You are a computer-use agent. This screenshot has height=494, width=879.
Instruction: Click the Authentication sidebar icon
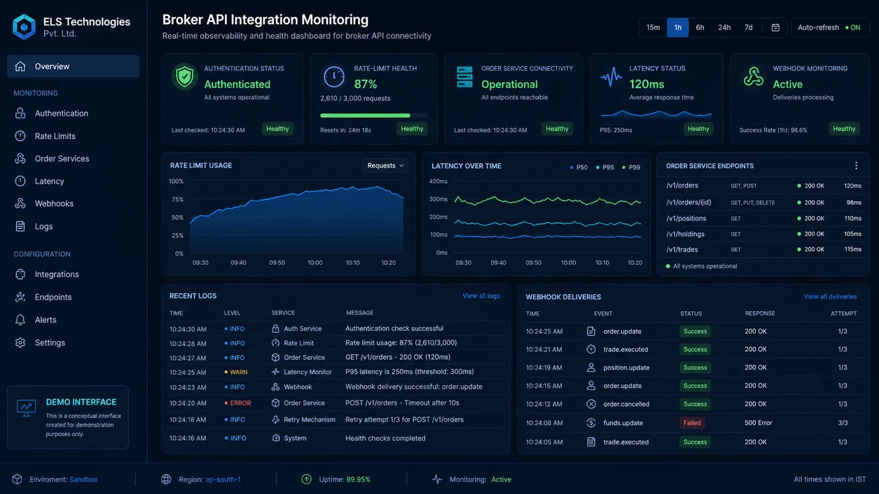tap(21, 113)
